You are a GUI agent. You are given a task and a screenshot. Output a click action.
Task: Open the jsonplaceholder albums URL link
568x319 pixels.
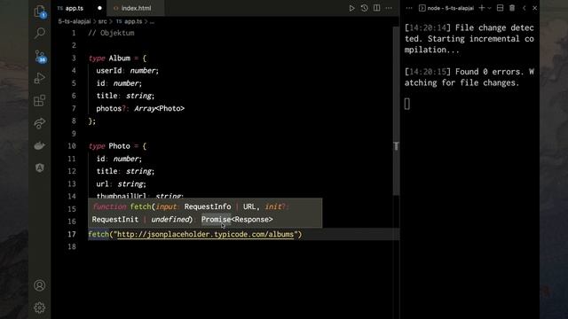pyautogui.click(x=205, y=234)
